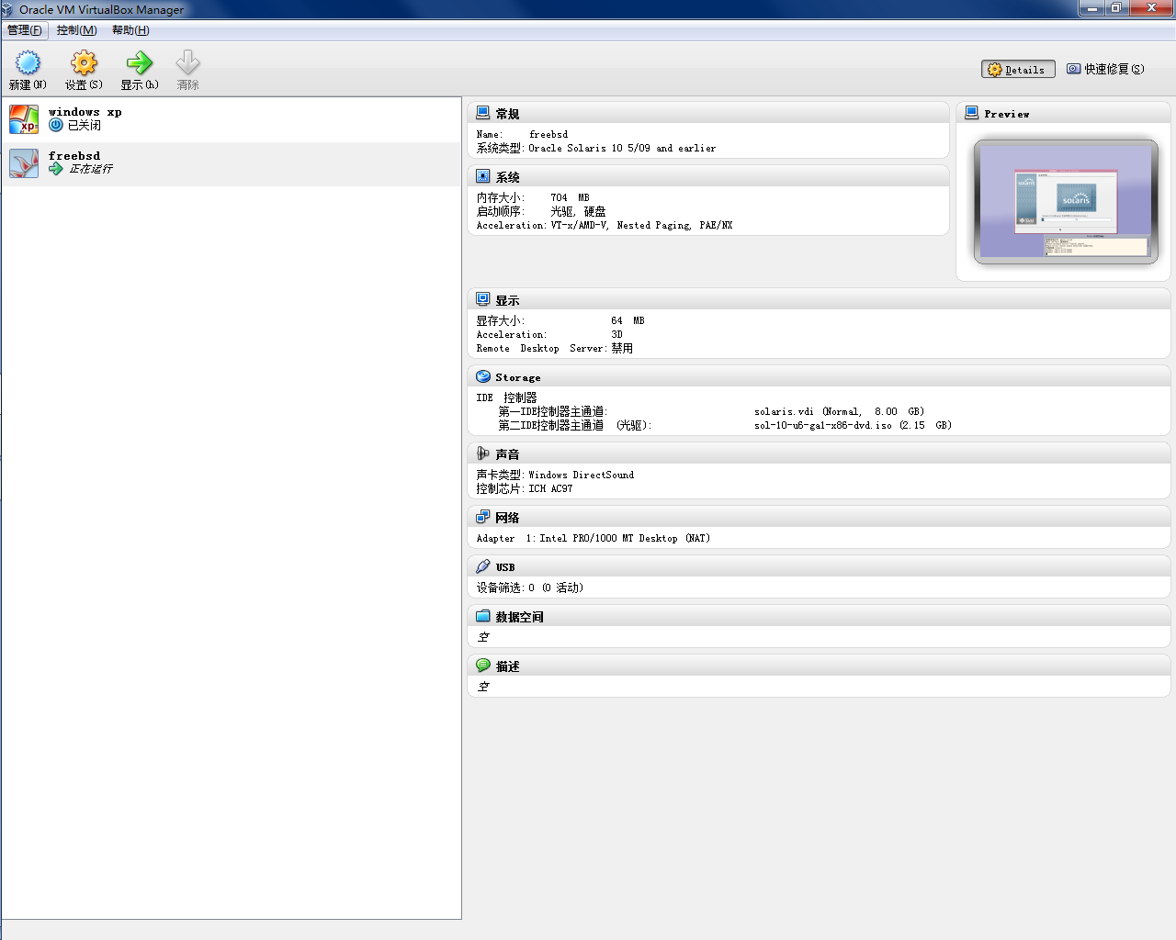Switch to Snapshots (快速修复) button
Image resolution: width=1176 pixels, height=940 pixels.
[1105, 70]
